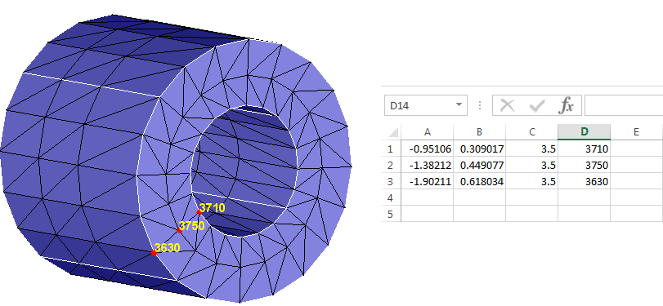Screen dimensions: 663x306
Task: Expand the Name Box dropdown arrow
Action: [x=459, y=105]
